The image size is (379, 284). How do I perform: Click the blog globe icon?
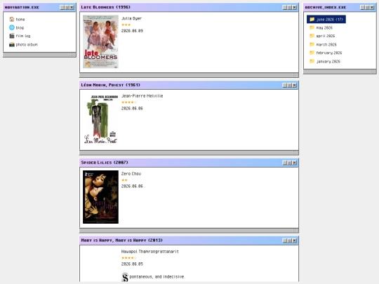tap(12, 27)
